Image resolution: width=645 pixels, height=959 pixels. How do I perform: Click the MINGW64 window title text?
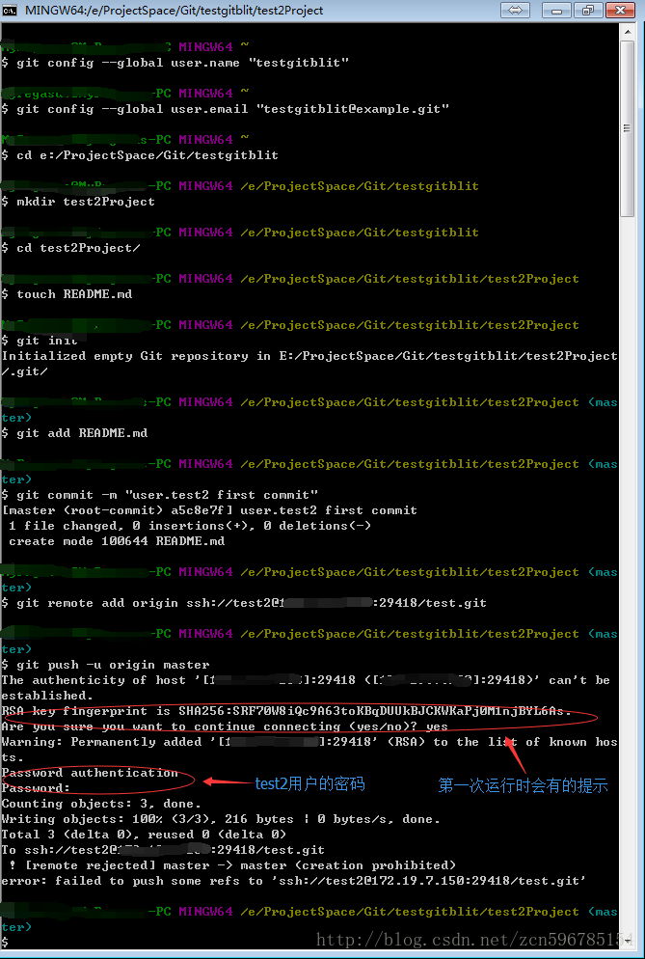pos(174,10)
